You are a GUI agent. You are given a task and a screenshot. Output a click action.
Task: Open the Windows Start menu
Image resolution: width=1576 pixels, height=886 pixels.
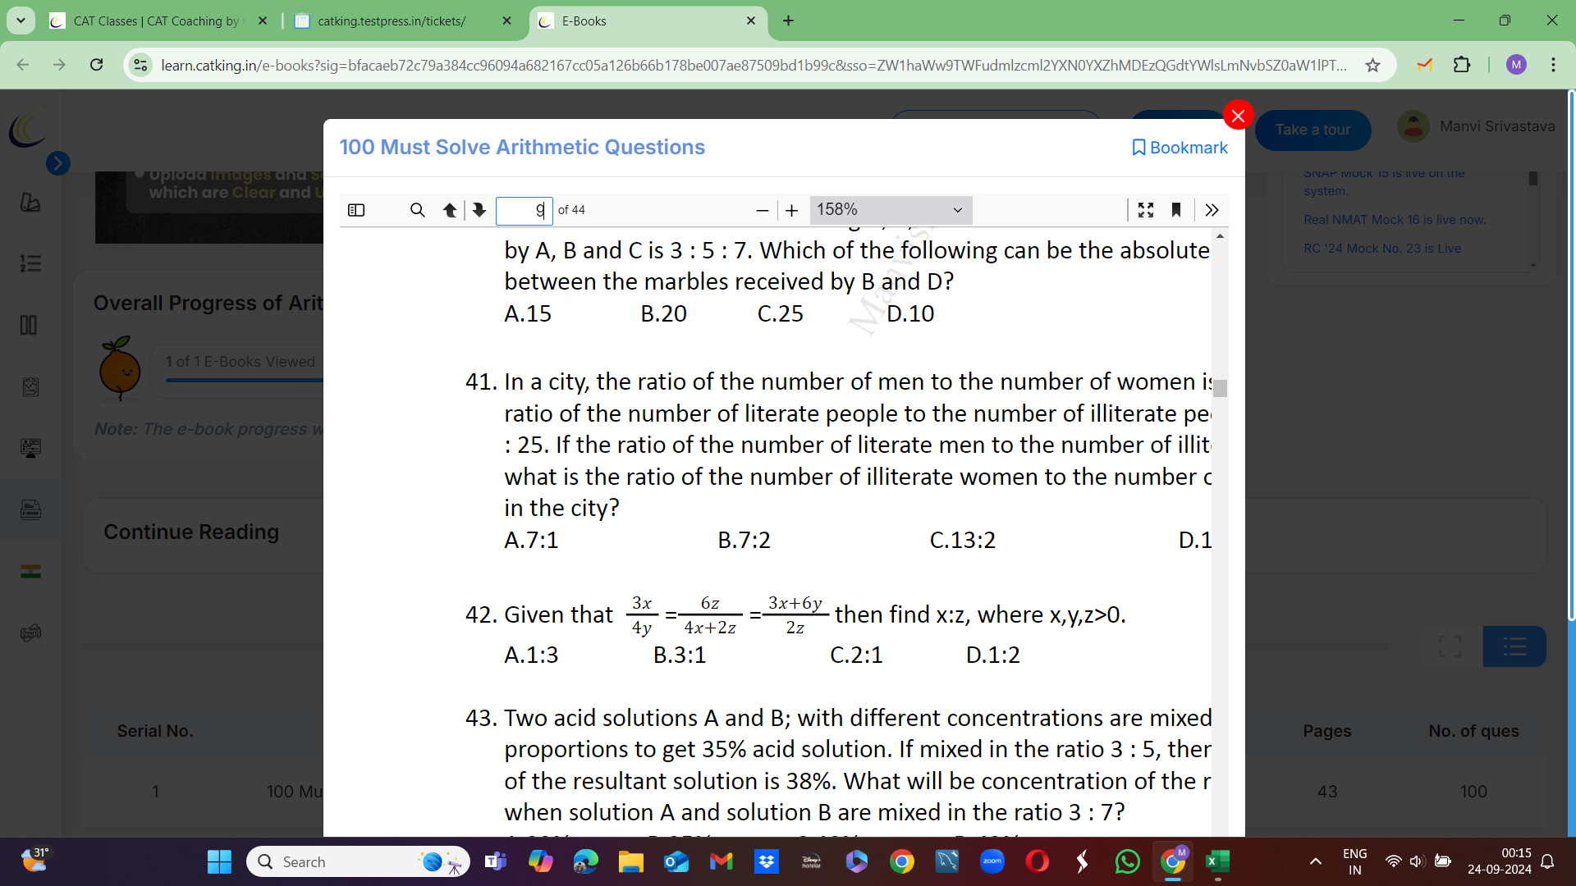pos(219,861)
